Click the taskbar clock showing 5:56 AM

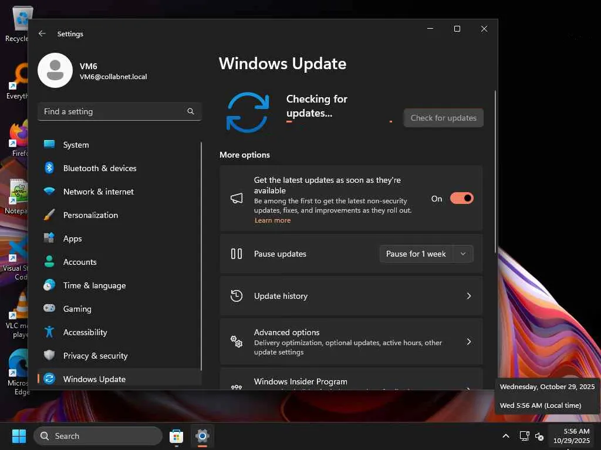572,436
